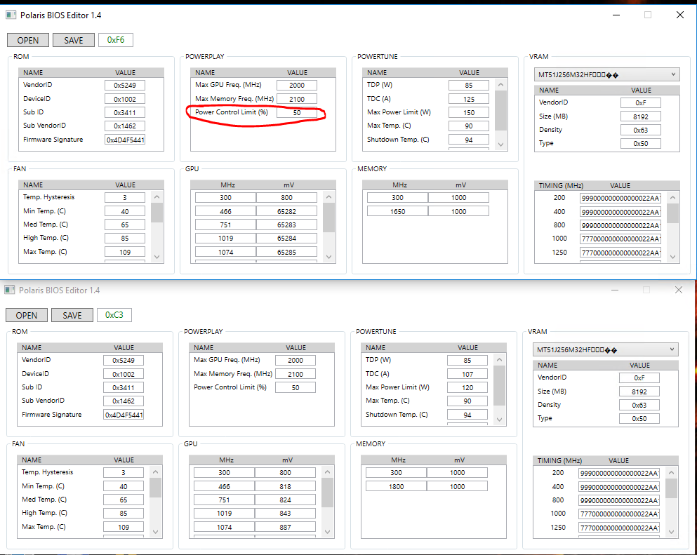
Task: Edit GPU clock 1019 in top window
Action: [x=226, y=239]
